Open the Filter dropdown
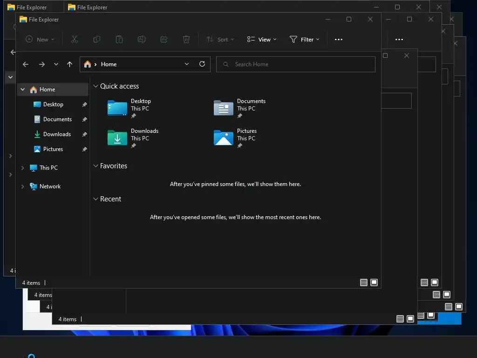 pyautogui.click(x=305, y=39)
